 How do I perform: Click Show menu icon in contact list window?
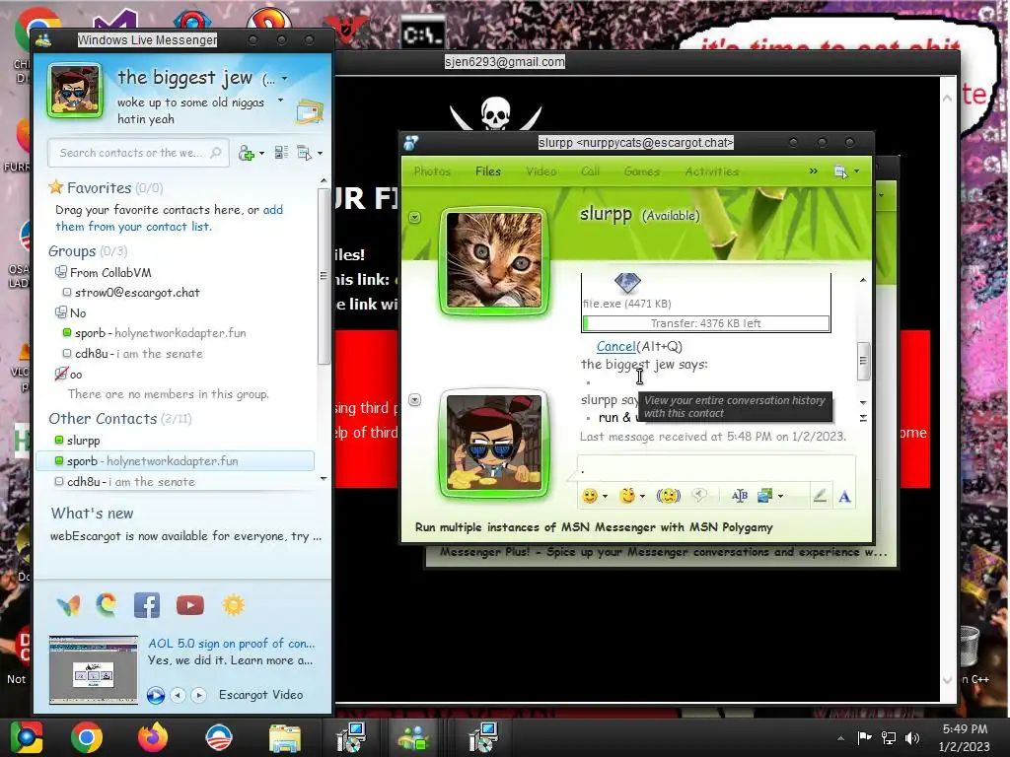point(304,153)
